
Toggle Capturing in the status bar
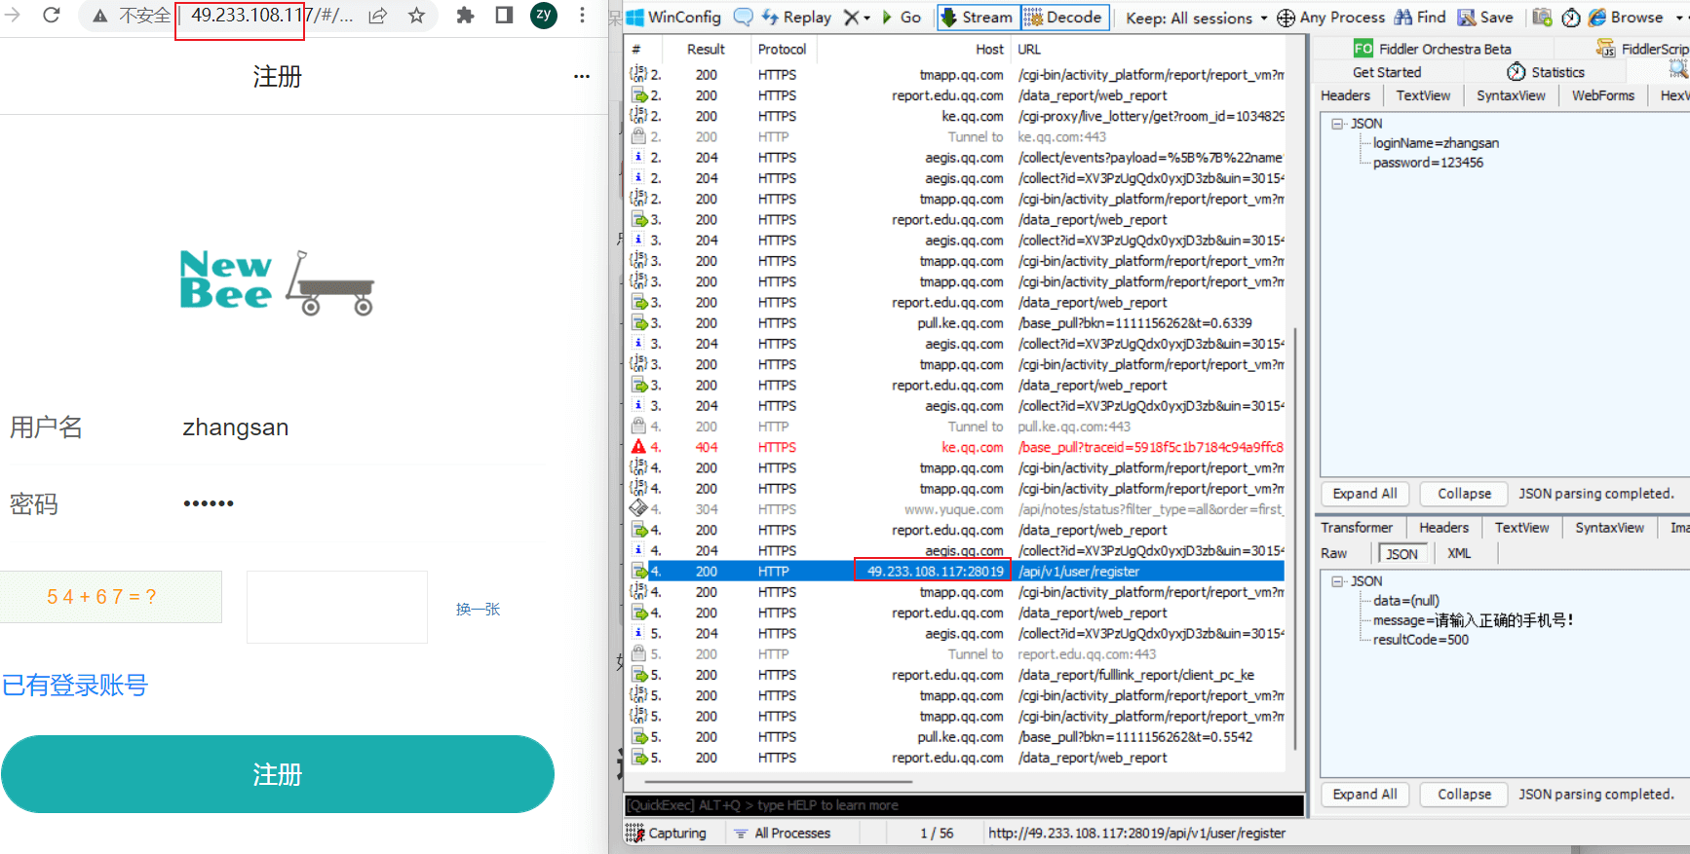pos(667,834)
